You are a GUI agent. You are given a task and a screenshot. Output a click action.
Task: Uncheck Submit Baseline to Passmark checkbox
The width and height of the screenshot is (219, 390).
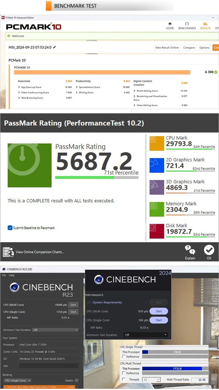(10, 228)
